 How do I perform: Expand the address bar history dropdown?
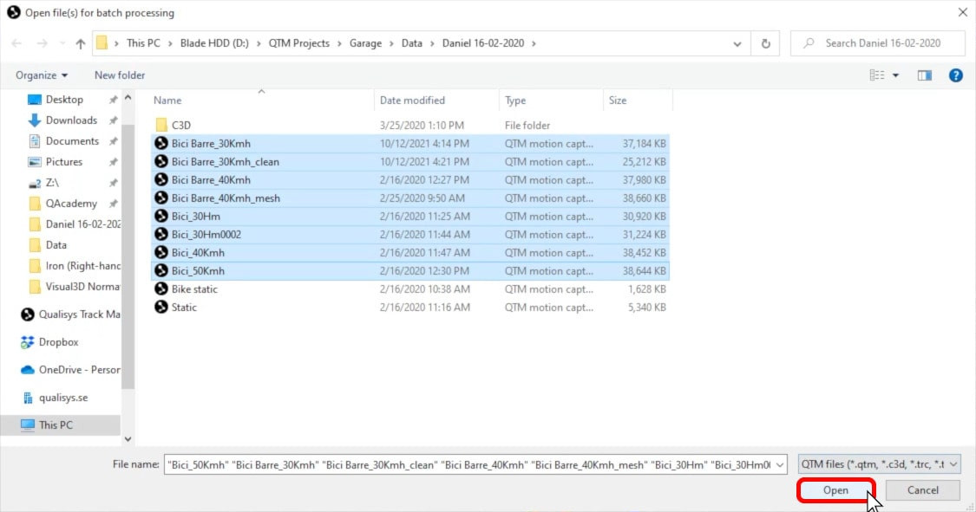(x=737, y=43)
